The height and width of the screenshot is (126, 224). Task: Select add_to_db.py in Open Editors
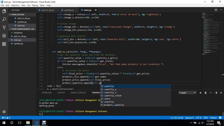click(22, 18)
